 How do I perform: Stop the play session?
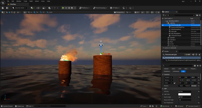tap(69, 8)
